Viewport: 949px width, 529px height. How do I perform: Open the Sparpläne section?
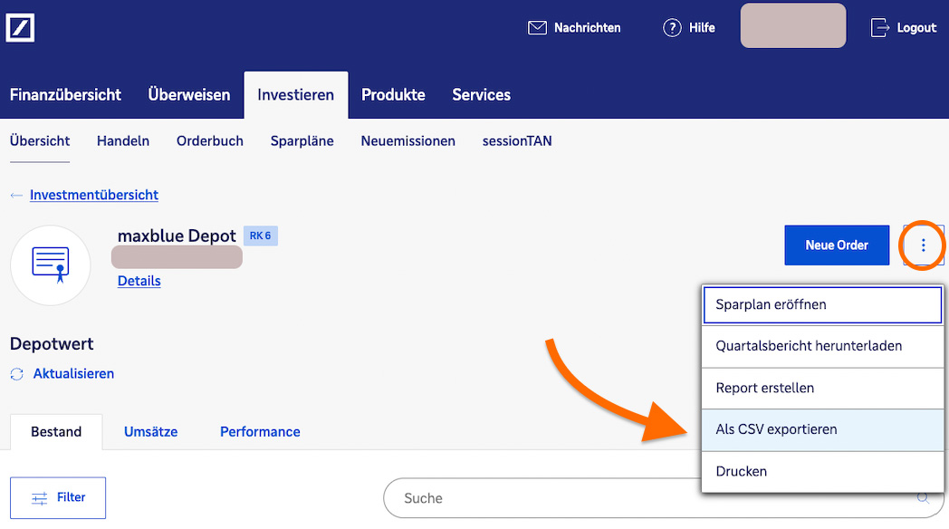coord(302,141)
